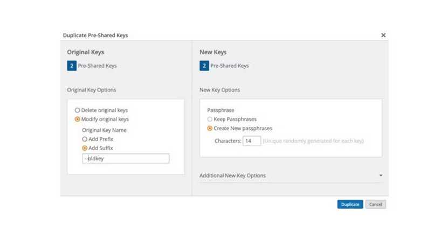The height and width of the screenshot is (247, 434).
Task: Click the Original Key Name label
Action: [x=104, y=130]
